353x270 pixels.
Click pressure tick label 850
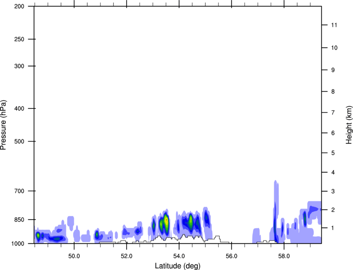tap(19, 220)
